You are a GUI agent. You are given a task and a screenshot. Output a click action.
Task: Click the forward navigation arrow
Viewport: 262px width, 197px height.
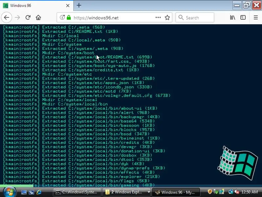coord(17,17)
